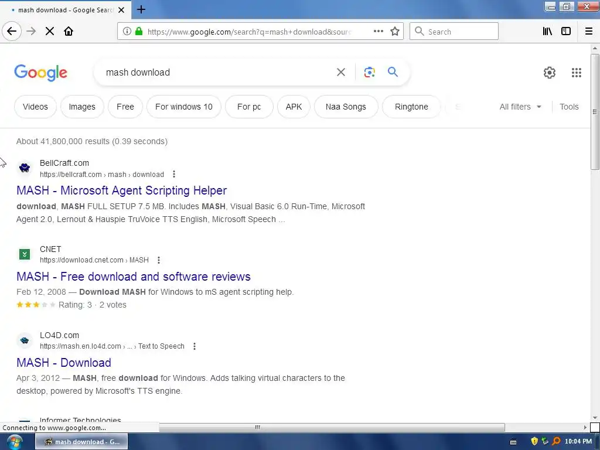Click the LO4D site favicon
Screen dimensions: 600x450
point(25,340)
